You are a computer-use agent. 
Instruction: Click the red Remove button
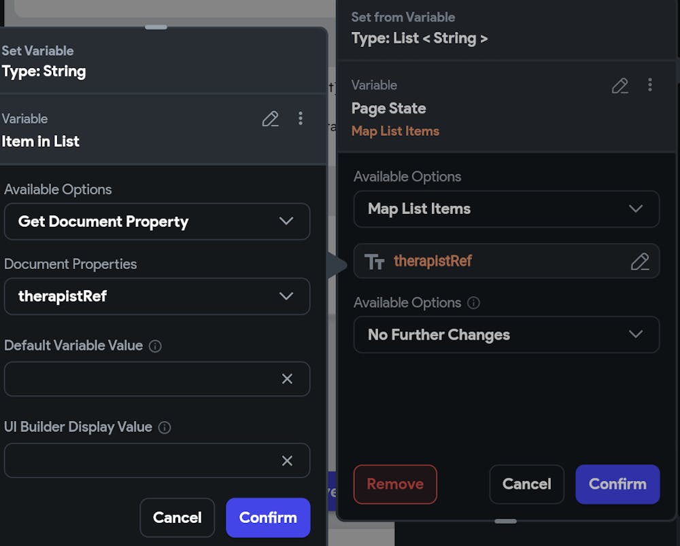(395, 484)
